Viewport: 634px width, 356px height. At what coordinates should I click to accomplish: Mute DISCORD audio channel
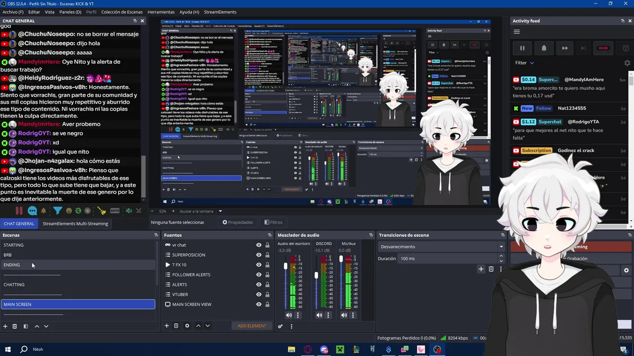pos(319,315)
